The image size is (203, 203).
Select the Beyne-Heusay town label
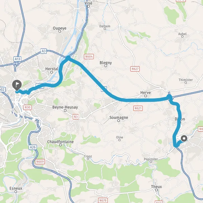coord(65,107)
